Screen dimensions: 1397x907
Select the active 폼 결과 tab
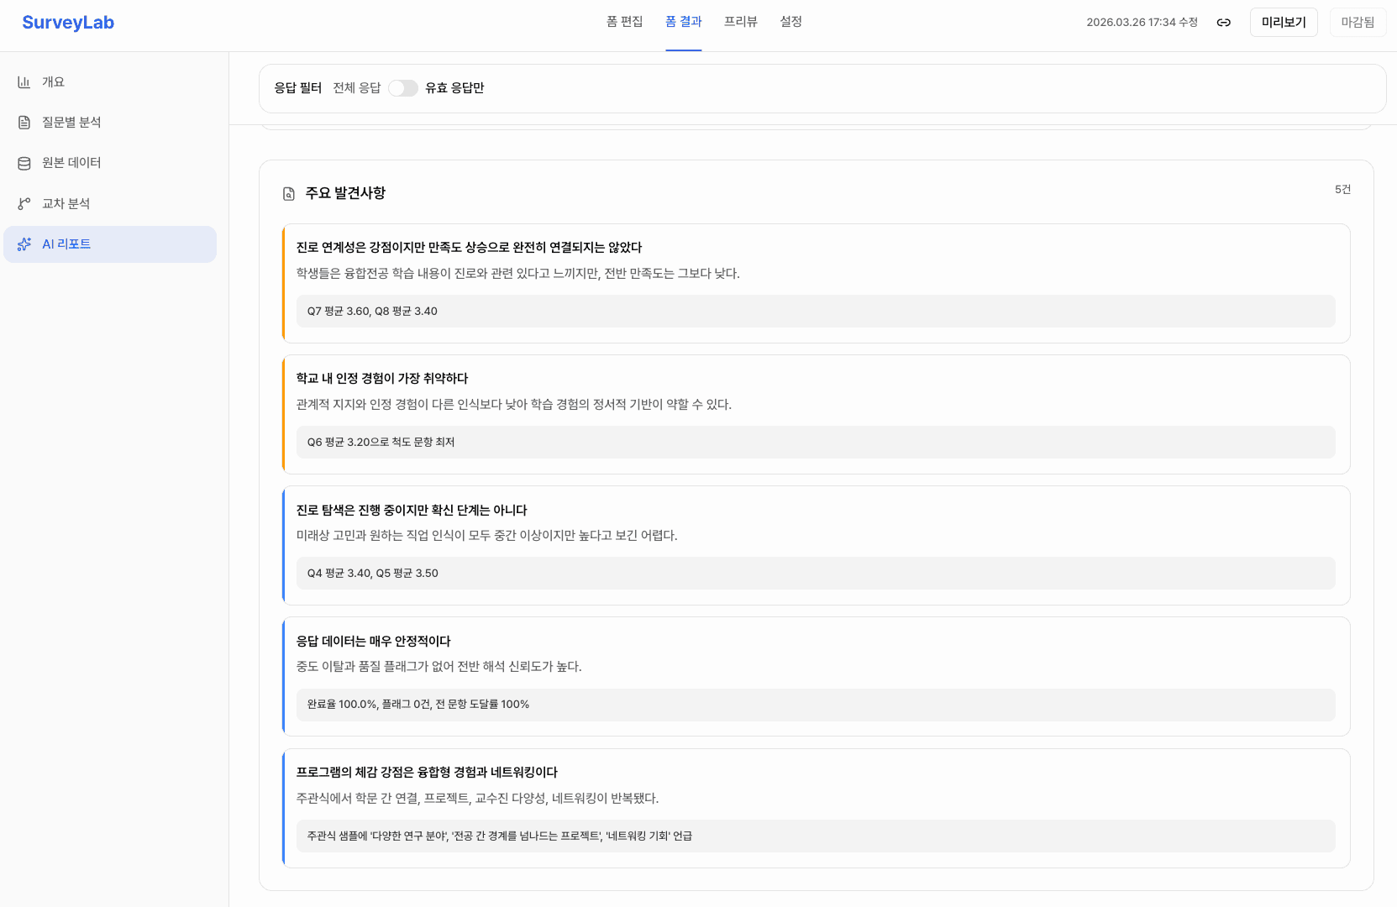(684, 22)
